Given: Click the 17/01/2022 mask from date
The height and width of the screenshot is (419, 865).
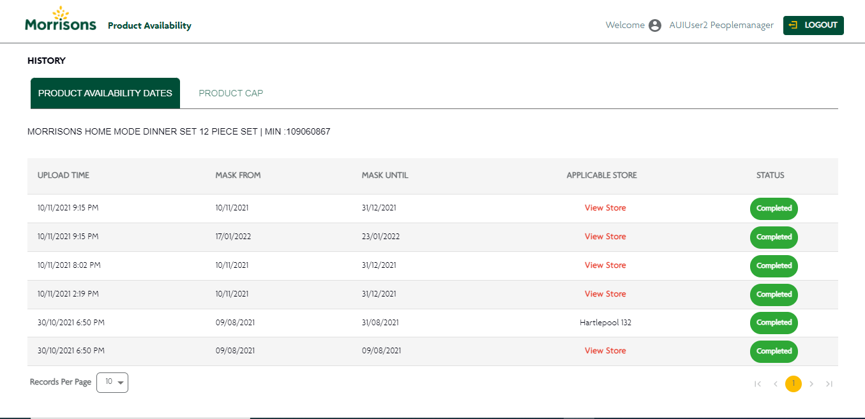Looking at the screenshot, I should (x=233, y=237).
